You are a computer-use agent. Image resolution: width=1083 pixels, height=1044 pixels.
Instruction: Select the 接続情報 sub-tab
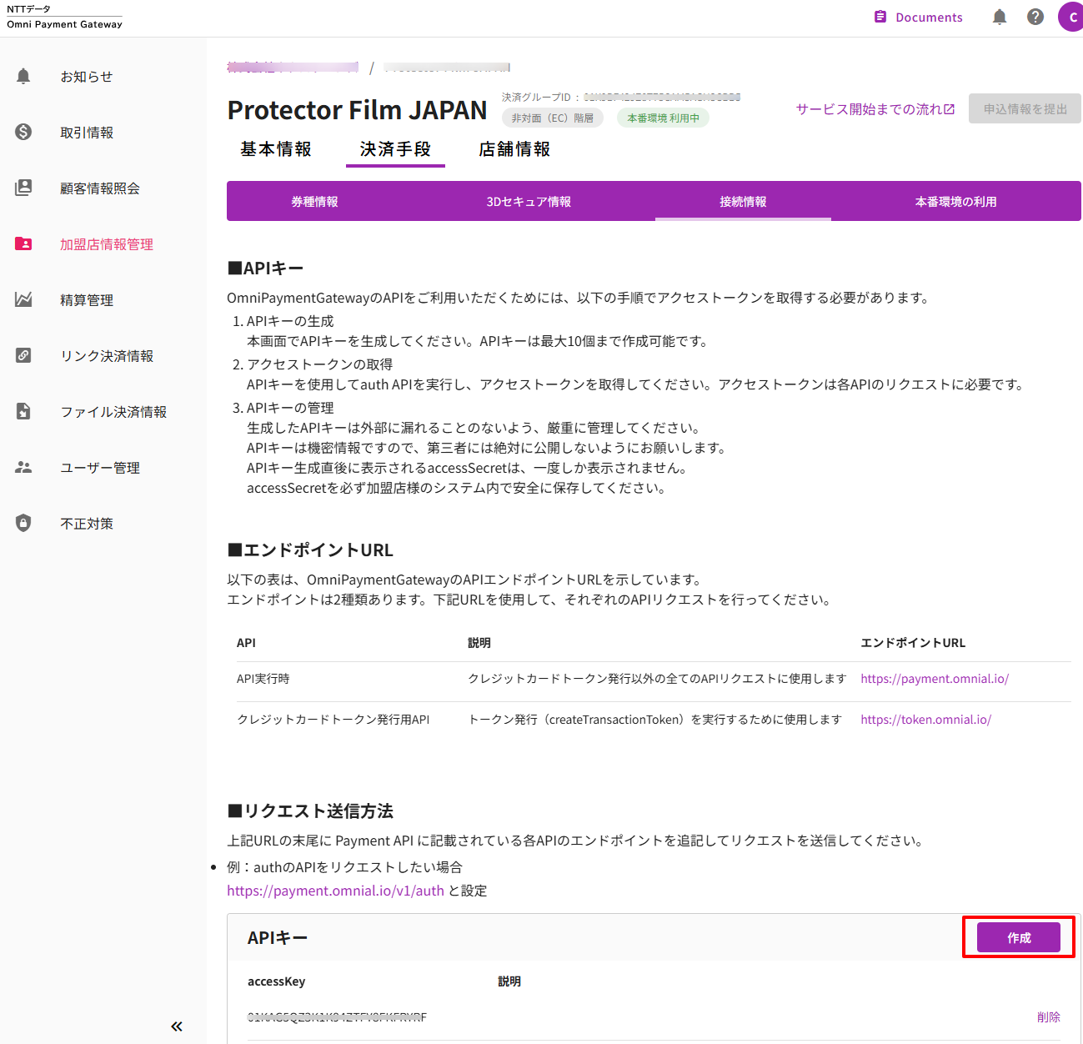(x=743, y=202)
